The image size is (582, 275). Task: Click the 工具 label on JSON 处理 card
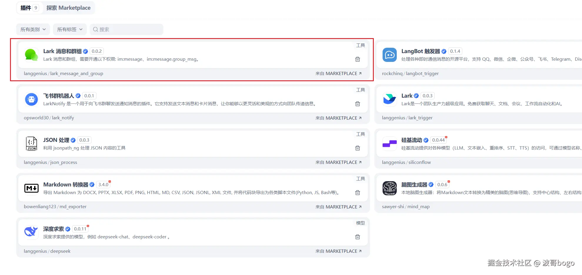click(361, 134)
